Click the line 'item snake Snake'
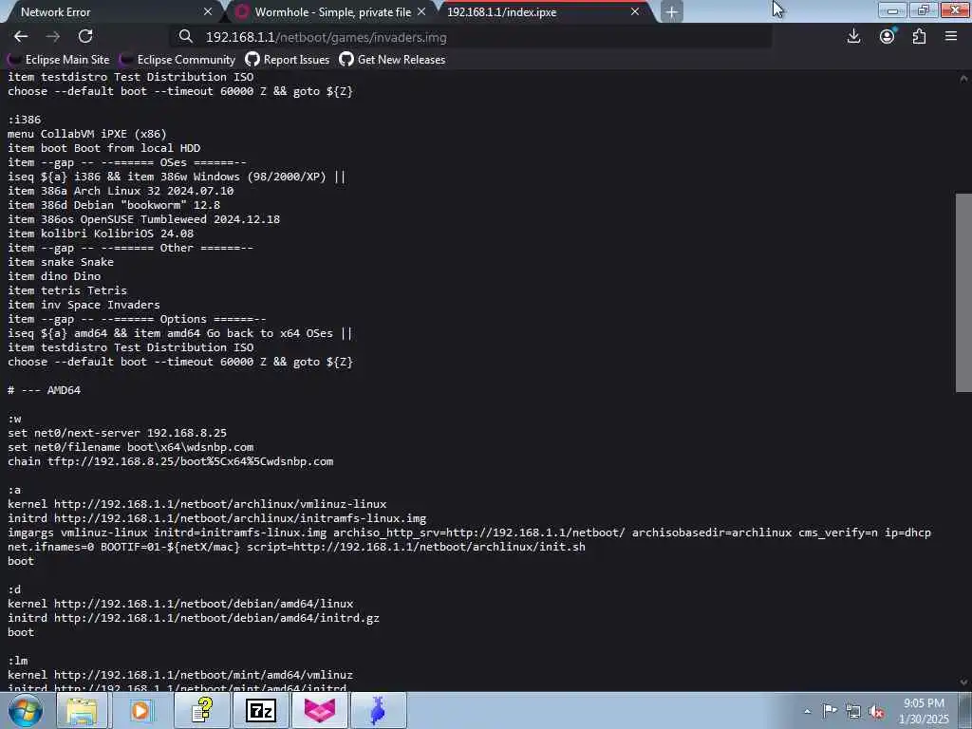 (61, 262)
